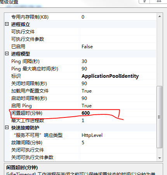Viewport: 167px width, 175px height.
Task: Select the 关闭可执行文件参数 property row
Action: [83, 157]
